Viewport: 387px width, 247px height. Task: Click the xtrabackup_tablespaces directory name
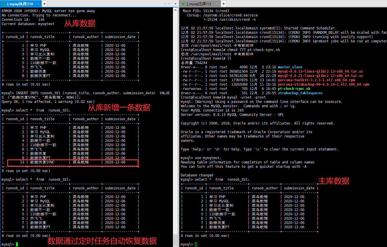[300, 93]
